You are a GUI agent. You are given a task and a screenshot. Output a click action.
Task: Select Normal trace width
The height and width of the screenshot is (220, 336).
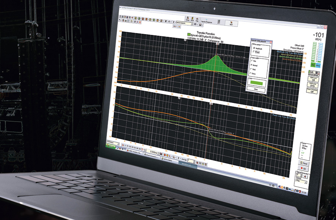[x=251, y=65]
